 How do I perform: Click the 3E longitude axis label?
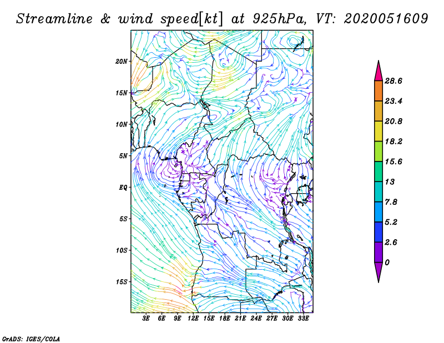pos(147,319)
